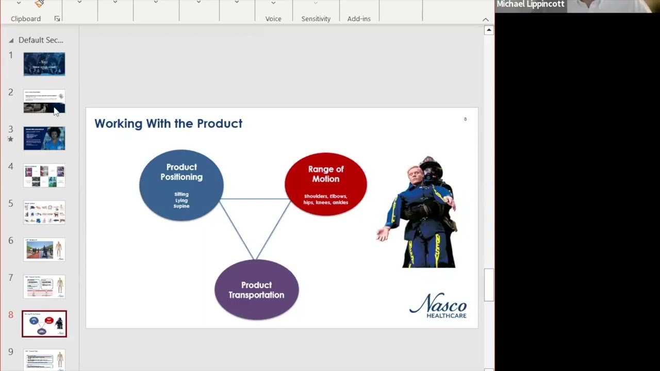Select the Default Section header
This screenshot has width=660, height=371.
(x=41, y=40)
